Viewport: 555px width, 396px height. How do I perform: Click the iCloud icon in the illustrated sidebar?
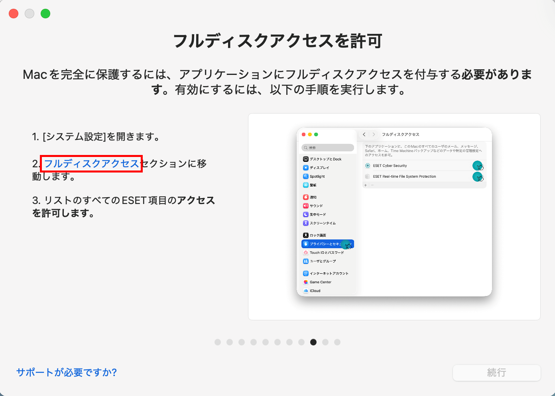tap(306, 291)
